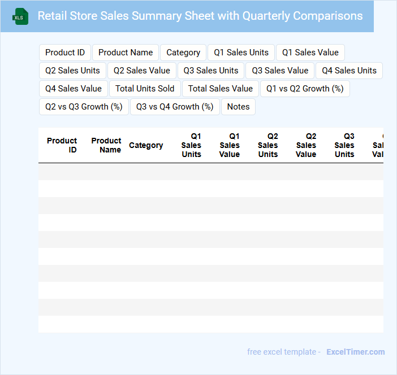Click the green XLS file icon

click(21, 16)
